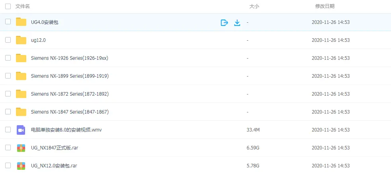391x173 pixels.
Task: Open Siemens NX-1899 Series(1899-1919) folder
Action: coord(70,76)
